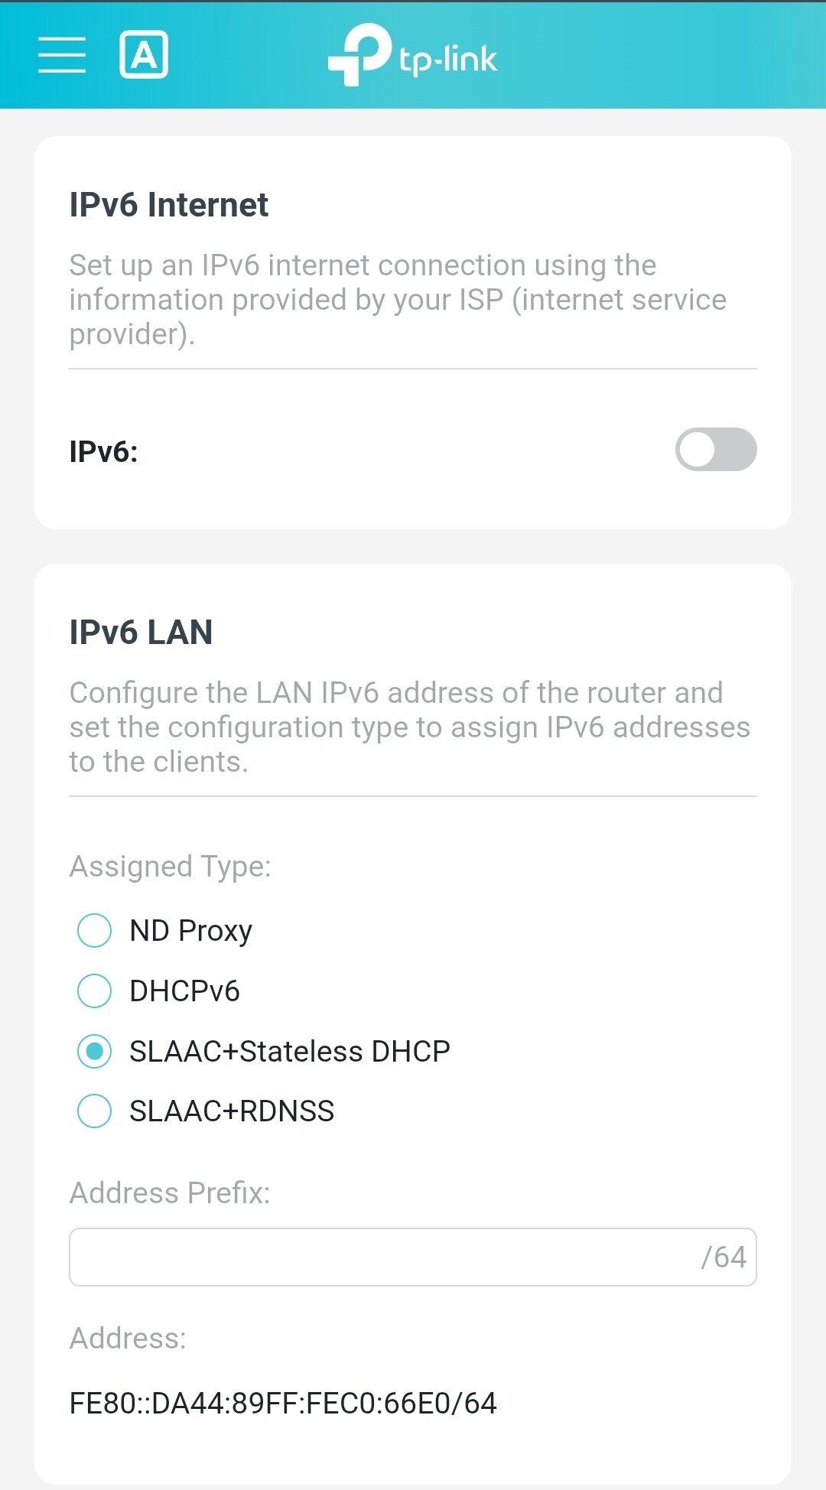Viewport: 826px width, 1490px height.
Task: Click the IPv6 Internet description text
Action: click(398, 300)
